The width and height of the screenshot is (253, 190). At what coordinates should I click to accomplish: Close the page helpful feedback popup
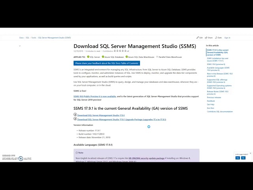pyautogui.click(x=250, y=153)
